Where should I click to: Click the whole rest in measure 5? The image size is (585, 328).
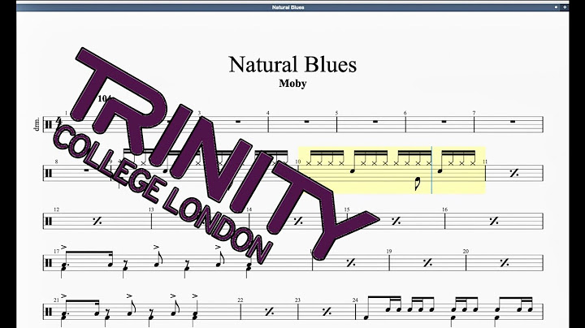tap(375, 122)
